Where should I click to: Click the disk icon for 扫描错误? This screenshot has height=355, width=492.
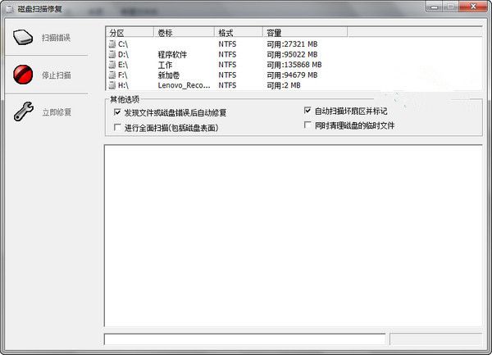[23, 38]
